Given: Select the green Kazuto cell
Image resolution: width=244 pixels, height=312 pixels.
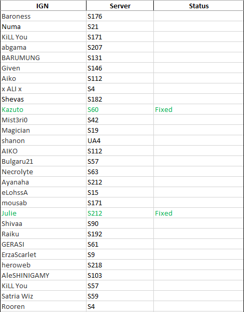Looking at the screenshot, I should coord(43,109).
